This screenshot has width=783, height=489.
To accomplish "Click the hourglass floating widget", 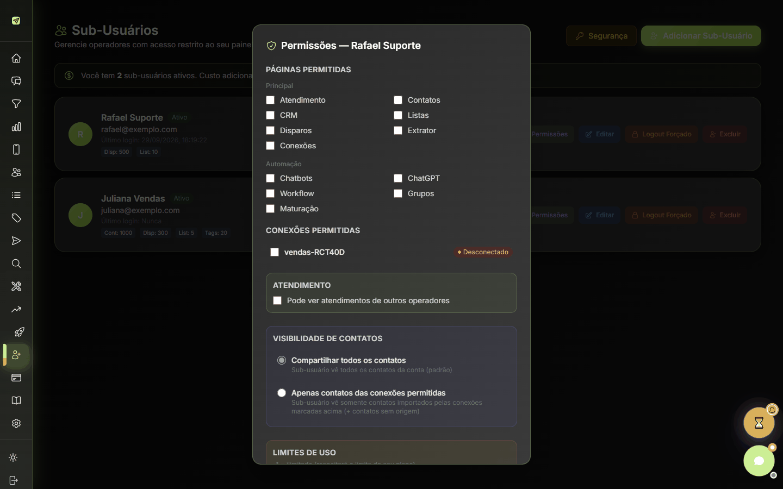I will pos(759,423).
